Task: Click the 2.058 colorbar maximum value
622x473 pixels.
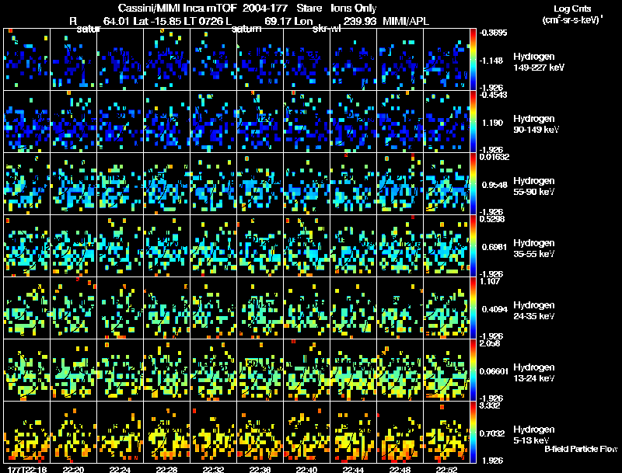Action: [x=490, y=343]
